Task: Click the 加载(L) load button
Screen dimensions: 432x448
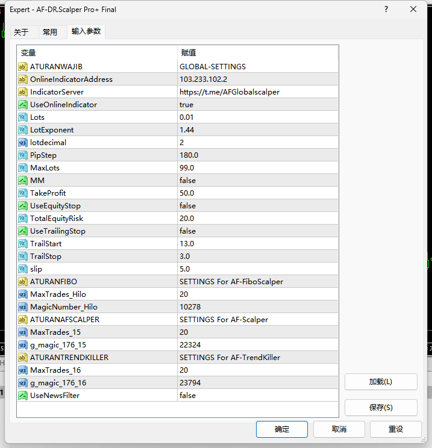Action: click(x=381, y=382)
